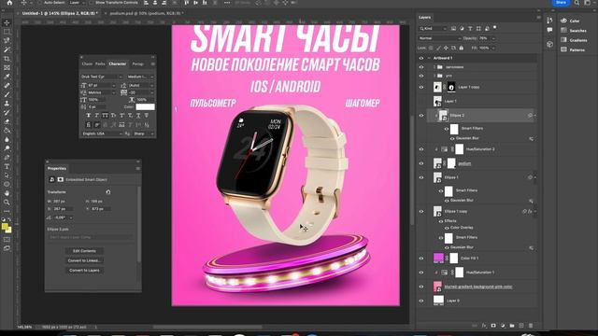Hide the Layer 1 copy layer
The height and width of the screenshot is (336, 598).
[421, 87]
